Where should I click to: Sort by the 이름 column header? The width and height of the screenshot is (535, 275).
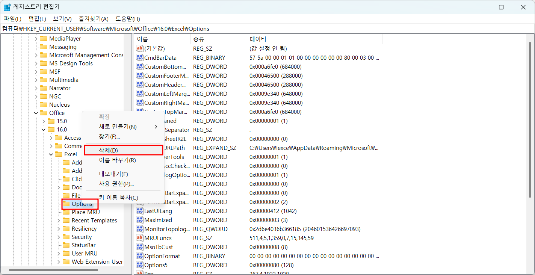click(x=162, y=39)
